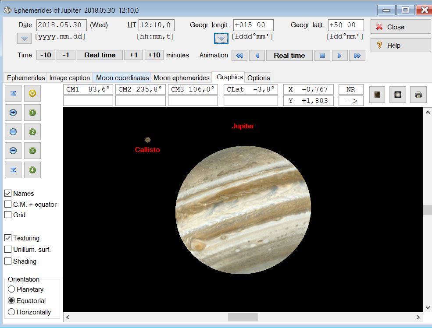Turn on the Shading checkbox
The width and height of the screenshot is (432, 328).
[8, 261]
